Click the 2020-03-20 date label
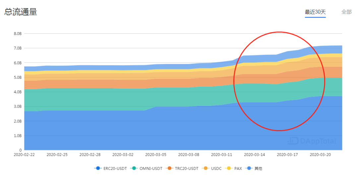The width and height of the screenshot is (358, 179). [320, 155]
